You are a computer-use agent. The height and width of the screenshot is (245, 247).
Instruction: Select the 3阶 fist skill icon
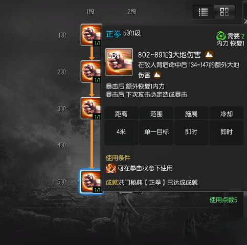tap(91, 108)
